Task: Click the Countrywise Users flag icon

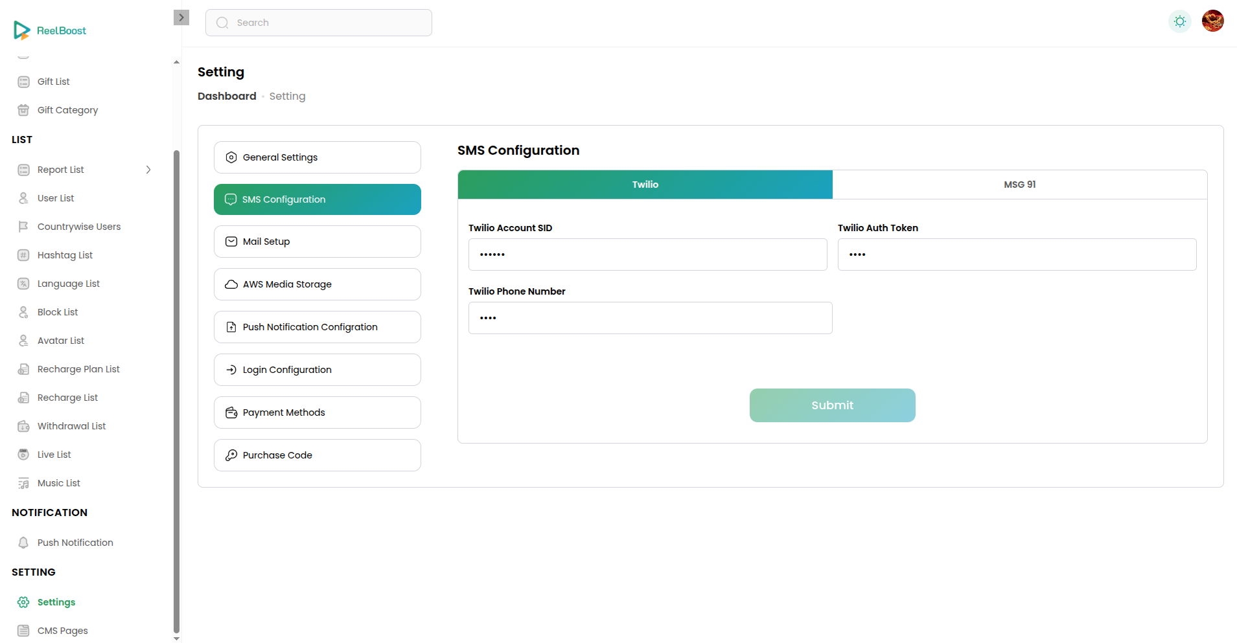Action: pyautogui.click(x=23, y=227)
